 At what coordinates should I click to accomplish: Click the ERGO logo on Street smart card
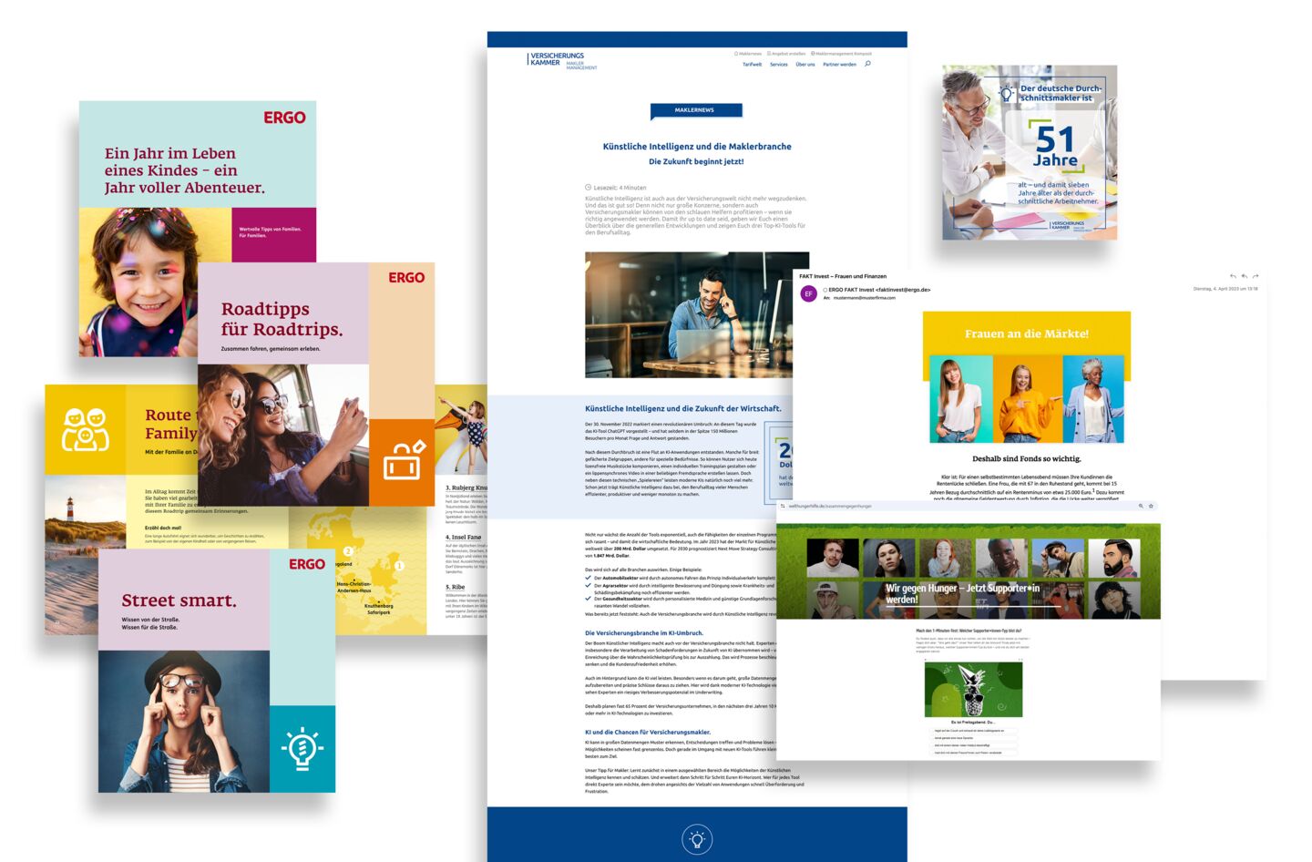[x=307, y=564]
